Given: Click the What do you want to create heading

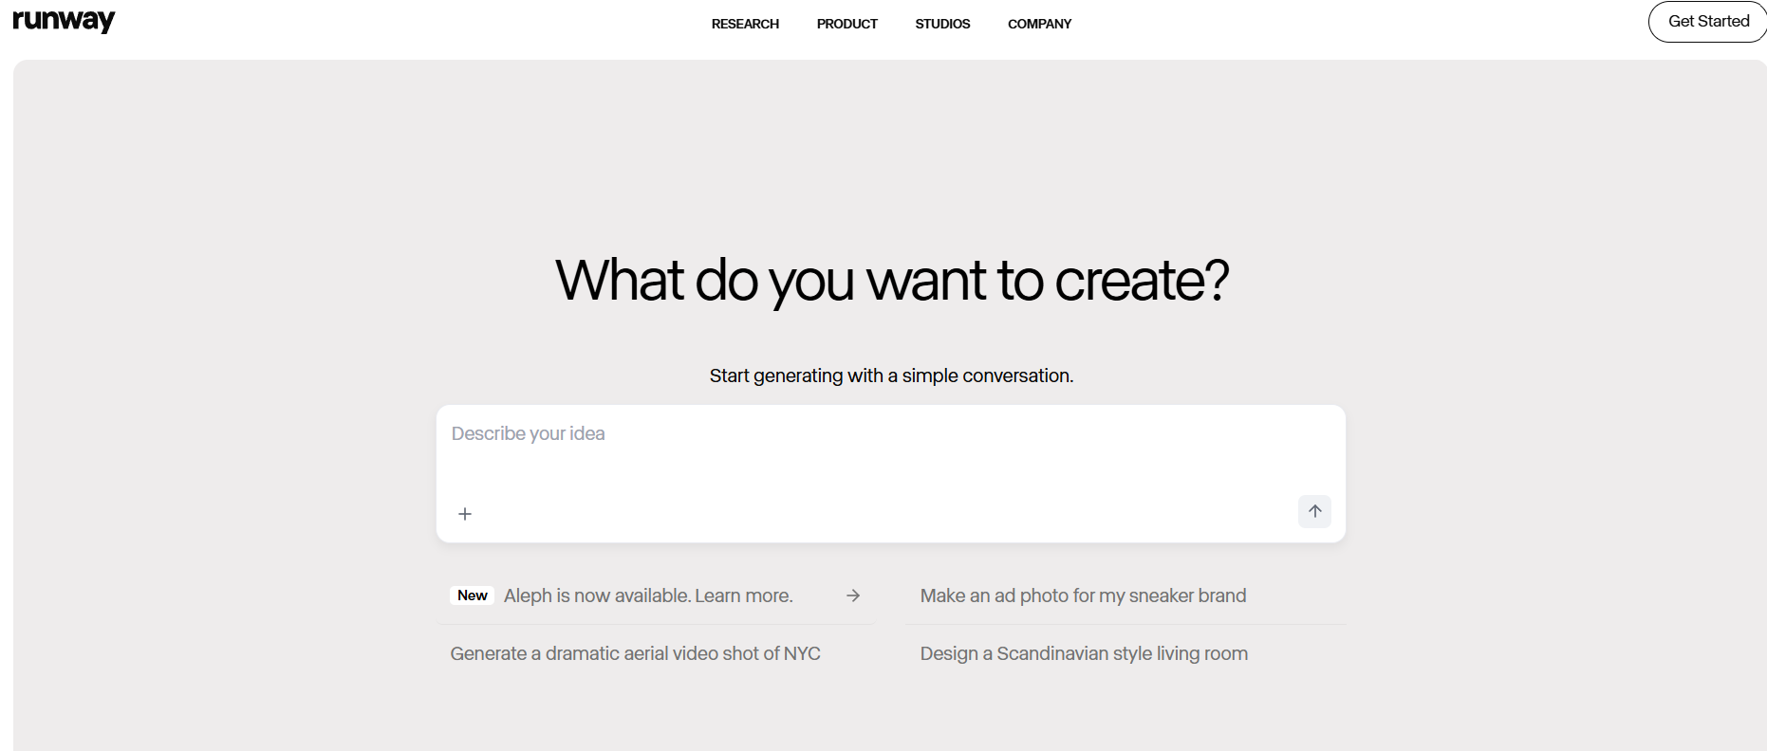Looking at the screenshot, I should tap(892, 281).
